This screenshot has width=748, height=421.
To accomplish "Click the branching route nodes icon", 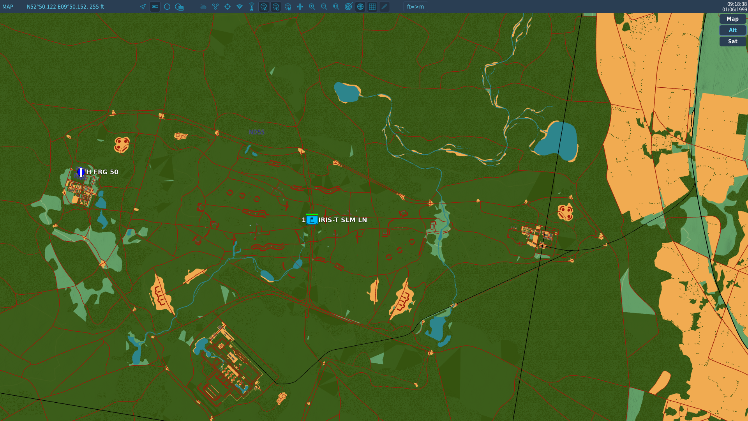I will [x=215, y=7].
